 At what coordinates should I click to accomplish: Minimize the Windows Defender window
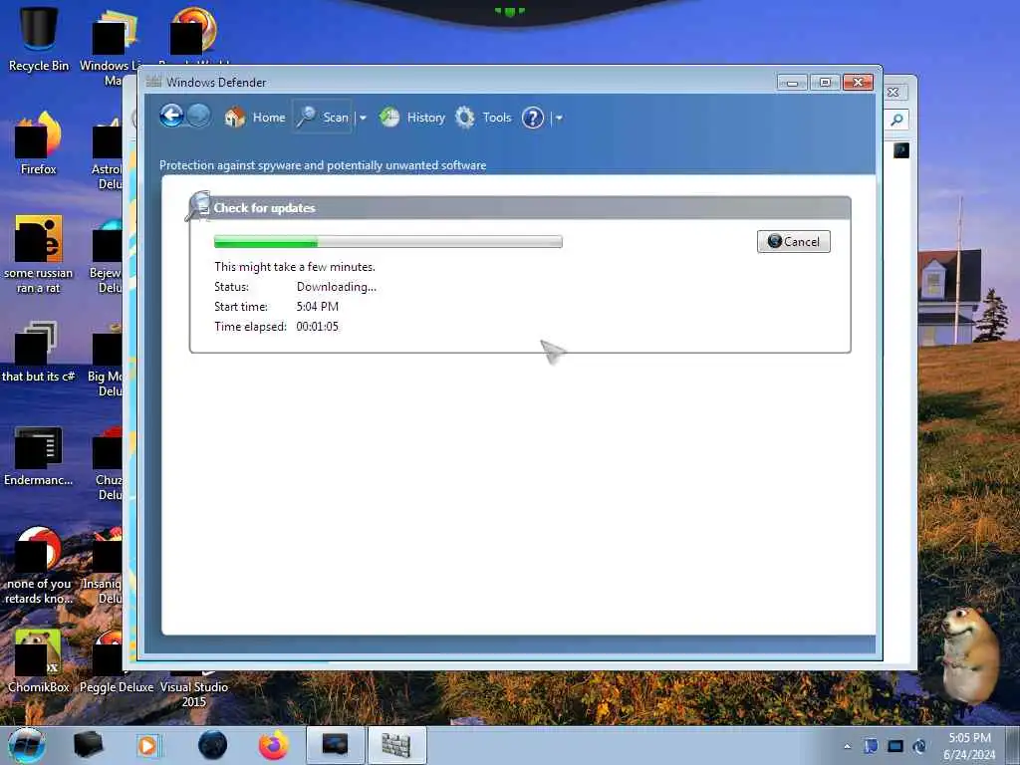(792, 83)
